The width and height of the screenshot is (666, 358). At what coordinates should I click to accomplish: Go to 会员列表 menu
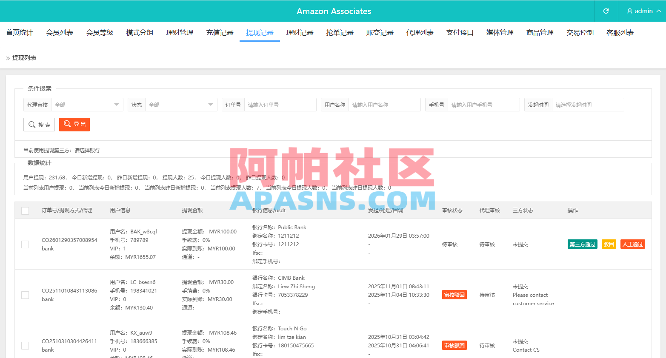60,33
